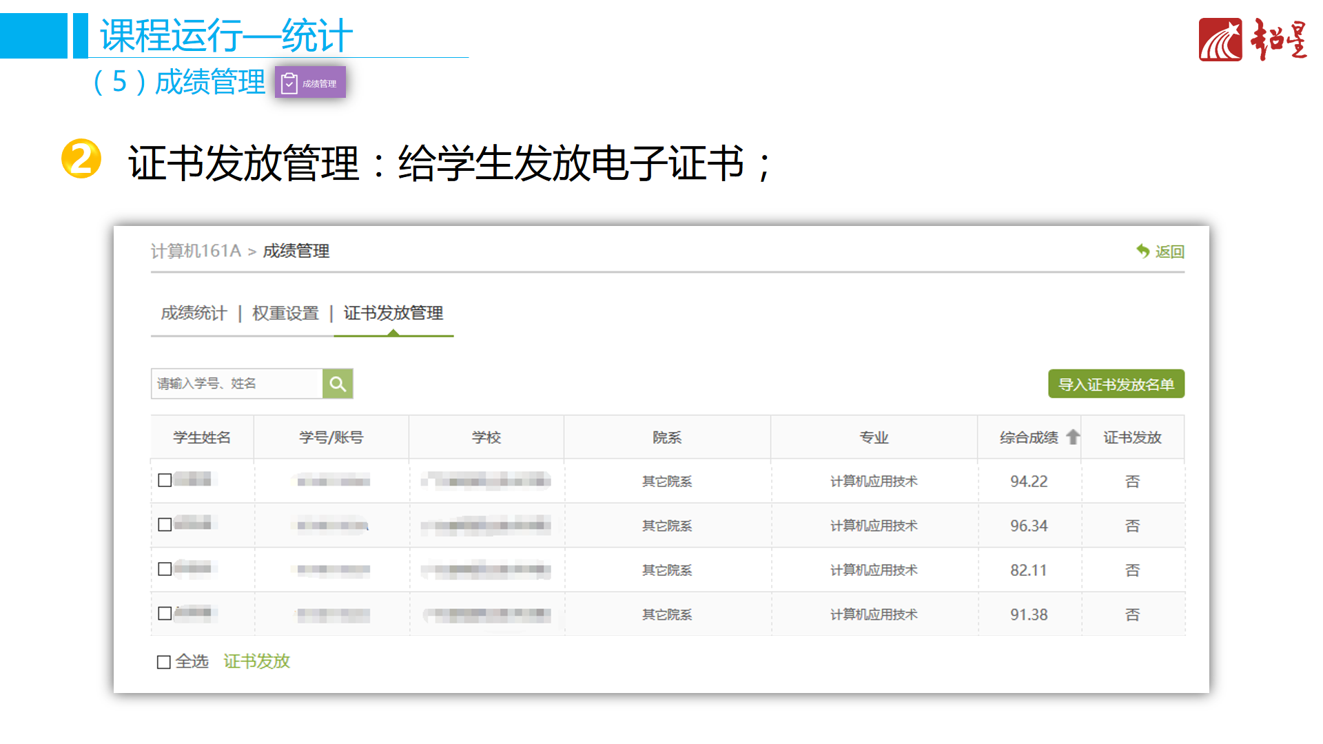Click the 导入证书发放名单 button
Viewport: 1323px width, 744px height.
pos(1116,384)
